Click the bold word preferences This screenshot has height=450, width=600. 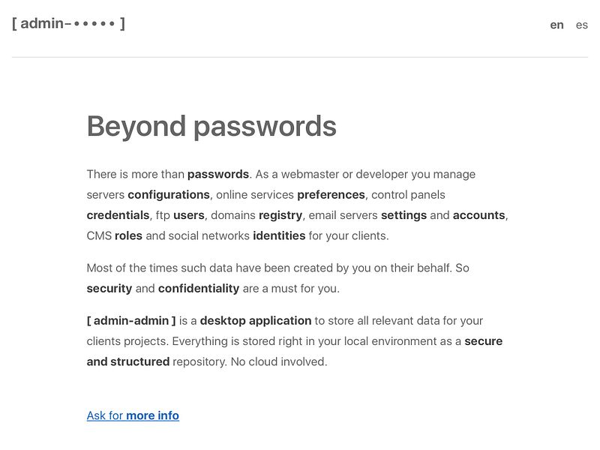[331, 194]
